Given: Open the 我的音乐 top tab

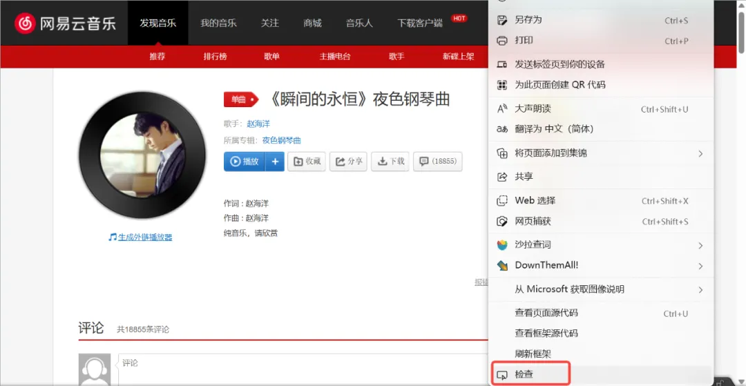Looking at the screenshot, I should 218,23.
